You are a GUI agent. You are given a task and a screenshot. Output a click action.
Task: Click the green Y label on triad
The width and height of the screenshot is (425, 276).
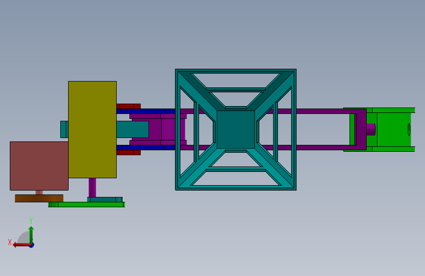31,221
